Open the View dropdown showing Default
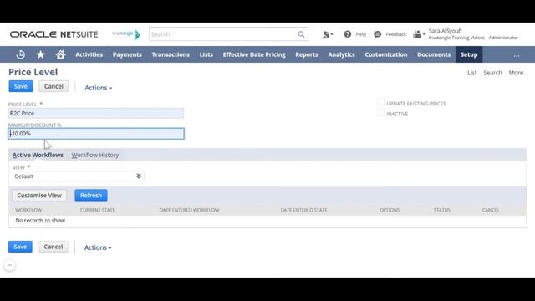Screen dimensions: 535x301 (79, 176)
